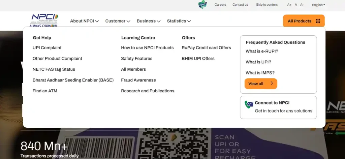Click the NPCI logo in header
The height and width of the screenshot is (159, 345).
point(43,20)
